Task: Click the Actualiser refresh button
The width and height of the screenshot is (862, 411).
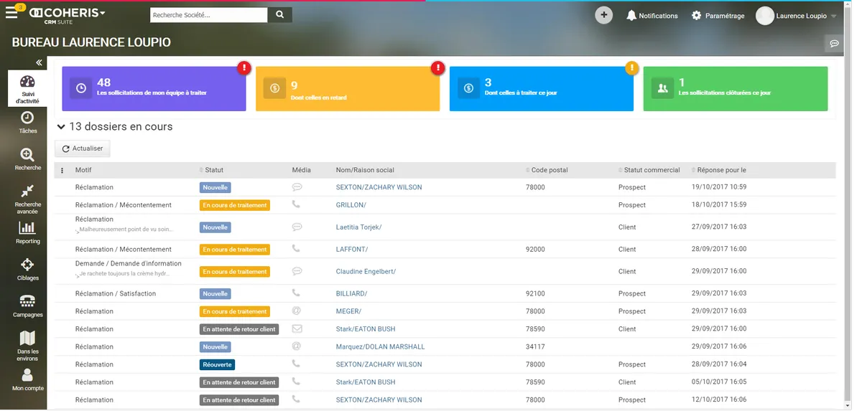Action: 83,148
